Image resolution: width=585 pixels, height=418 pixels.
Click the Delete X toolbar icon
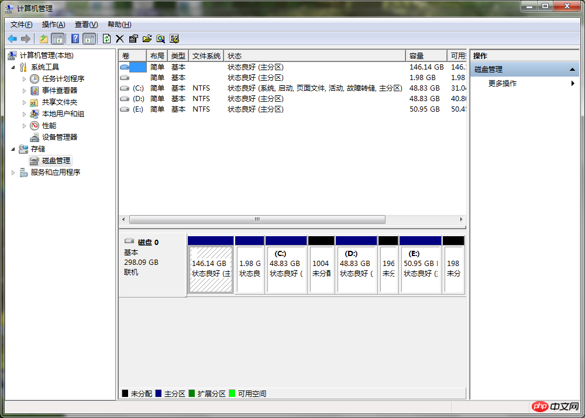120,39
